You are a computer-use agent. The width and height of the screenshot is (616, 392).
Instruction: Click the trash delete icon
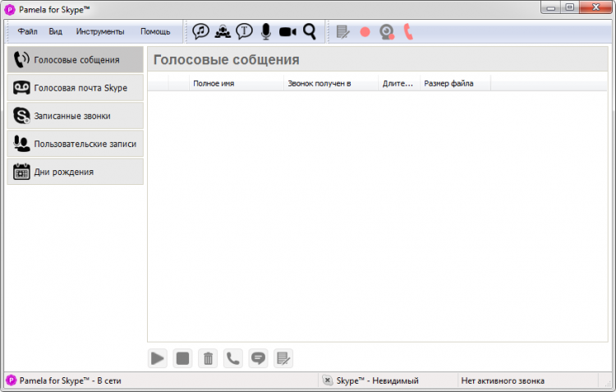coord(208,358)
